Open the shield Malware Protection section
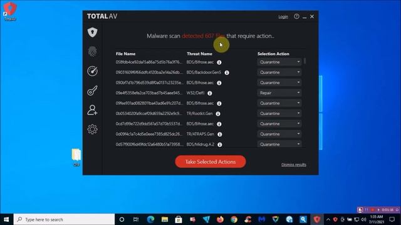Screen dimensions: 401x225 pos(92,32)
